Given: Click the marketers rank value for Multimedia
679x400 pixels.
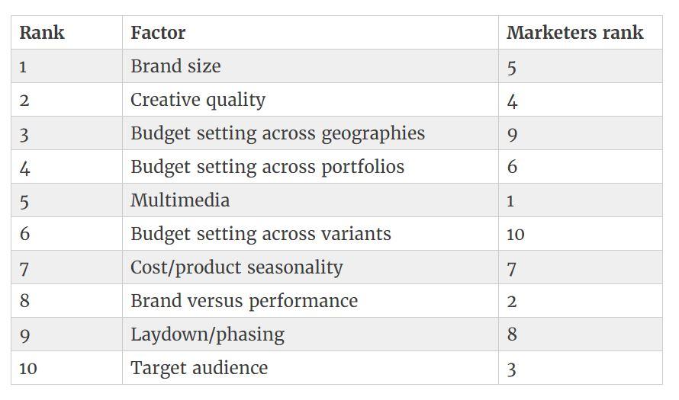Looking at the screenshot, I should 510,201.
